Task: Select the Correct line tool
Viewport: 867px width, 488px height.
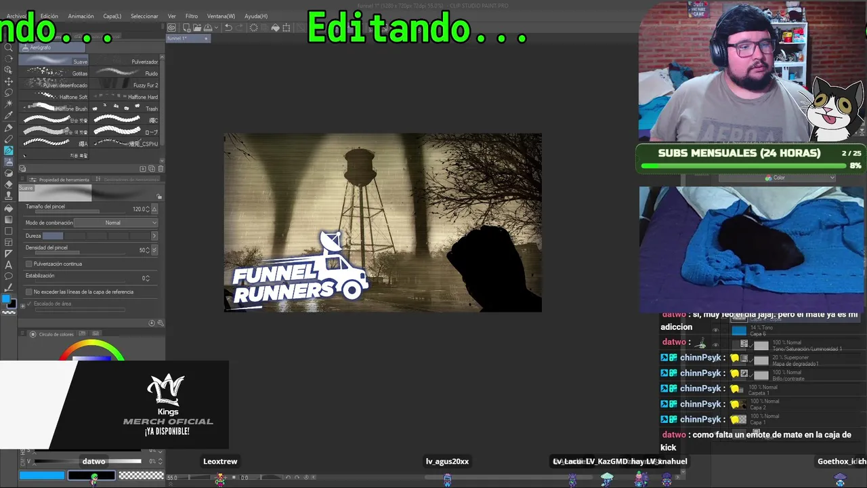Action: (9, 288)
